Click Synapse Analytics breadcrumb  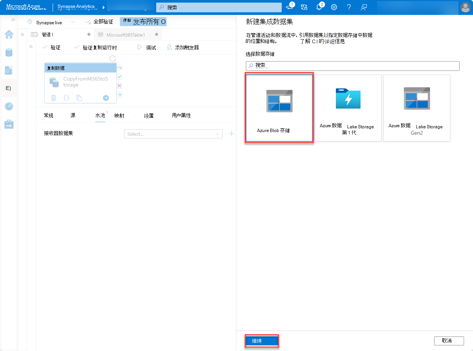pyautogui.click(x=77, y=7)
